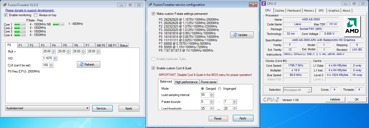Select the Unganged mode radio button
Viewport: 369px width, 128px height.
coord(219,89)
